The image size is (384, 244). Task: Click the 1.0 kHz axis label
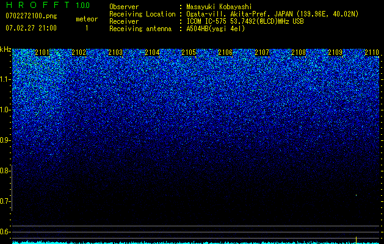[4, 110]
